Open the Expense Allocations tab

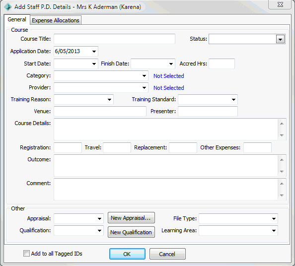tap(56, 20)
